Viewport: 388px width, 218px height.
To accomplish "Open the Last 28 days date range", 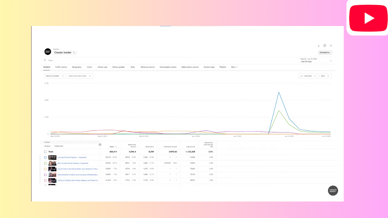I will tap(316, 60).
